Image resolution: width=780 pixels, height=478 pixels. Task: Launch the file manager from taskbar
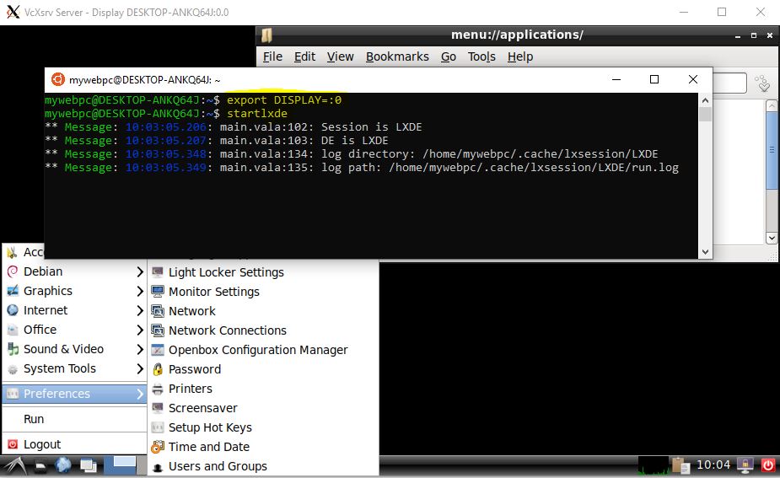41,465
